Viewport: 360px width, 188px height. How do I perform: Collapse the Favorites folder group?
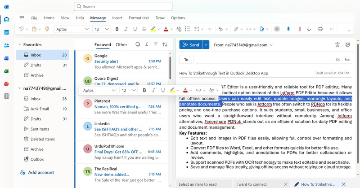[19, 45]
